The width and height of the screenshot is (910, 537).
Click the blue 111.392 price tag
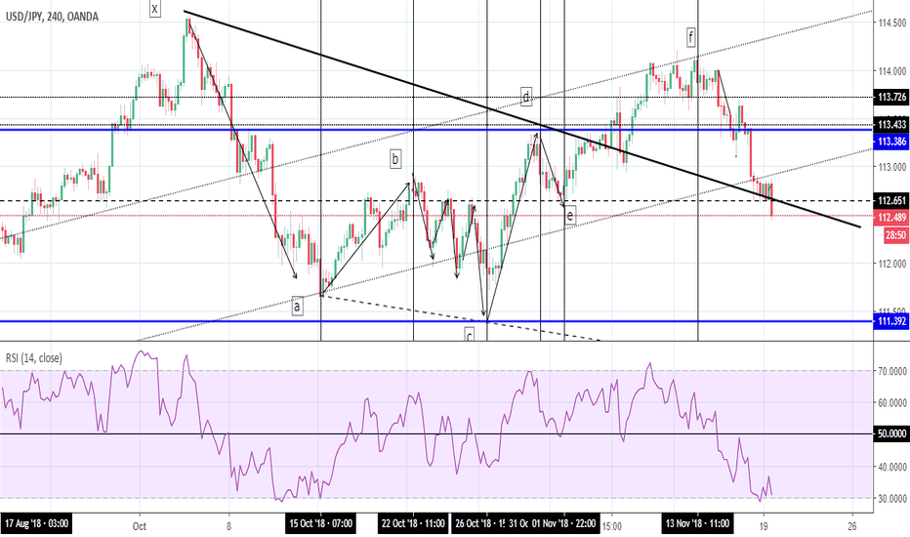890,321
